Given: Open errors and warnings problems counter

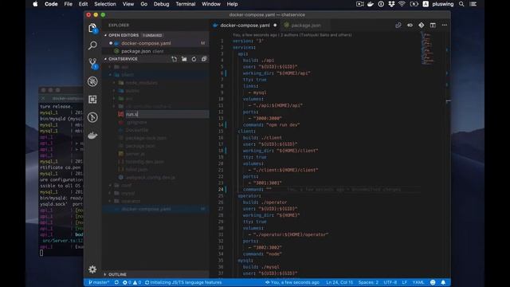Looking at the screenshot, I should click(131, 282).
